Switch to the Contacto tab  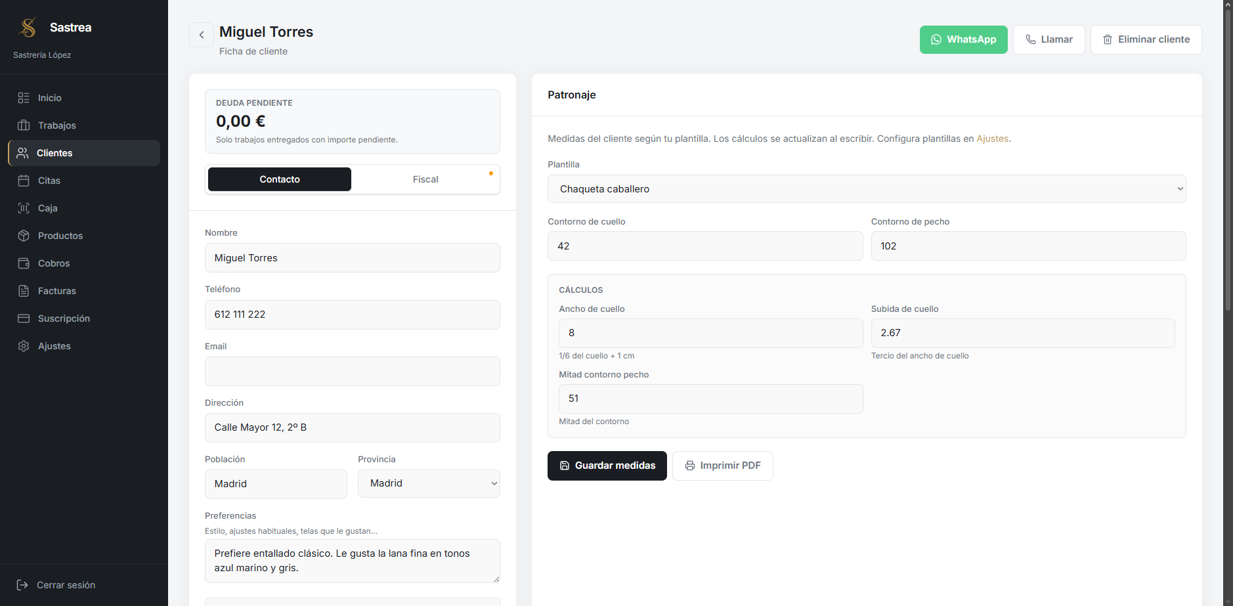[x=280, y=179]
